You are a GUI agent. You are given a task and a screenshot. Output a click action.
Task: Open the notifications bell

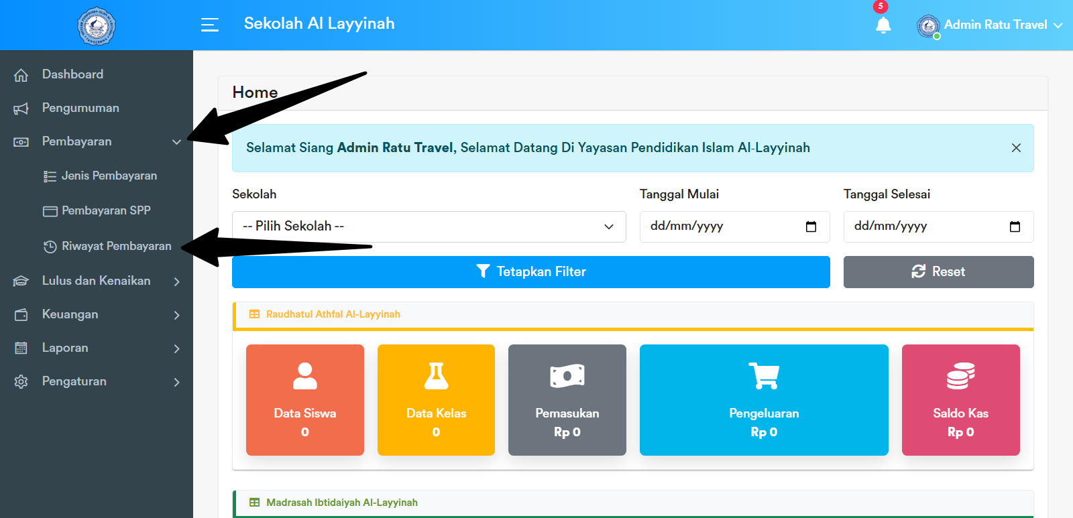tap(883, 25)
